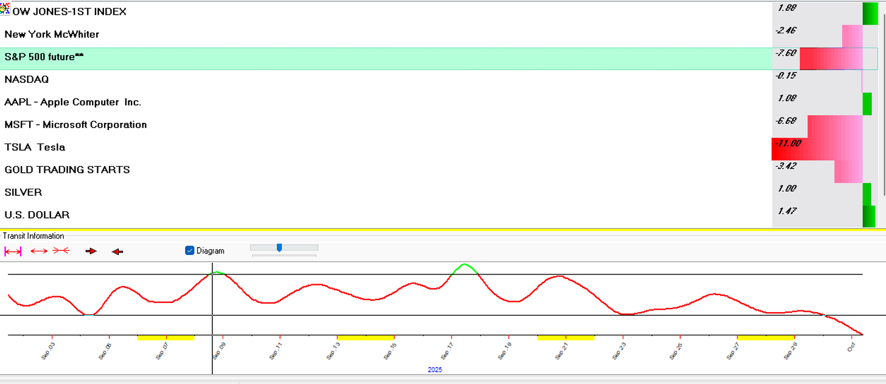Click the red left-pointing arrow icon
Image resolution: width=886 pixels, height=384 pixels.
pyautogui.click(x=117, y=251)
